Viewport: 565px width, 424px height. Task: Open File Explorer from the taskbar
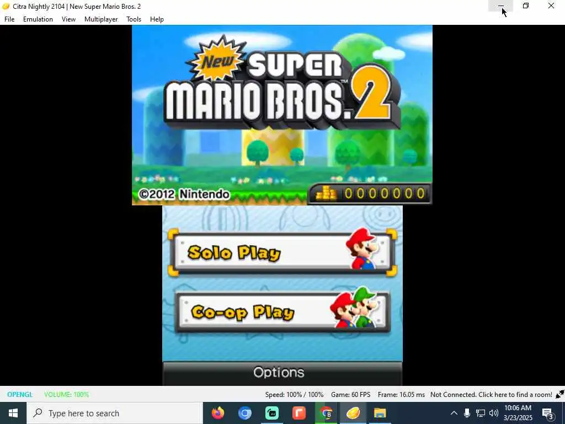pos(380,413)
